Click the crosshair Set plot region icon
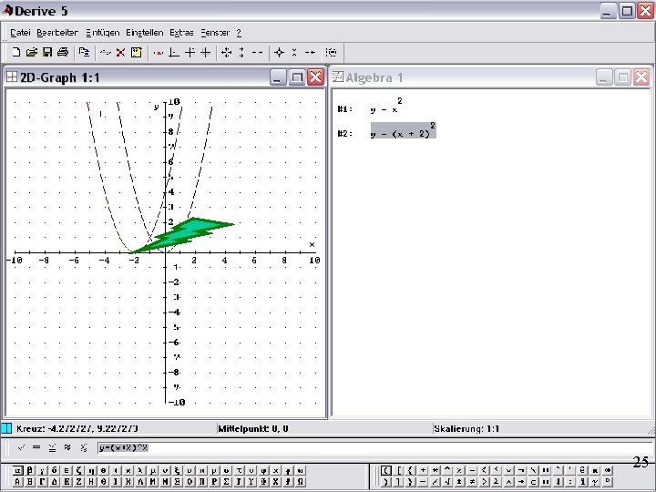The image size is (656, 492). point(279,52)
